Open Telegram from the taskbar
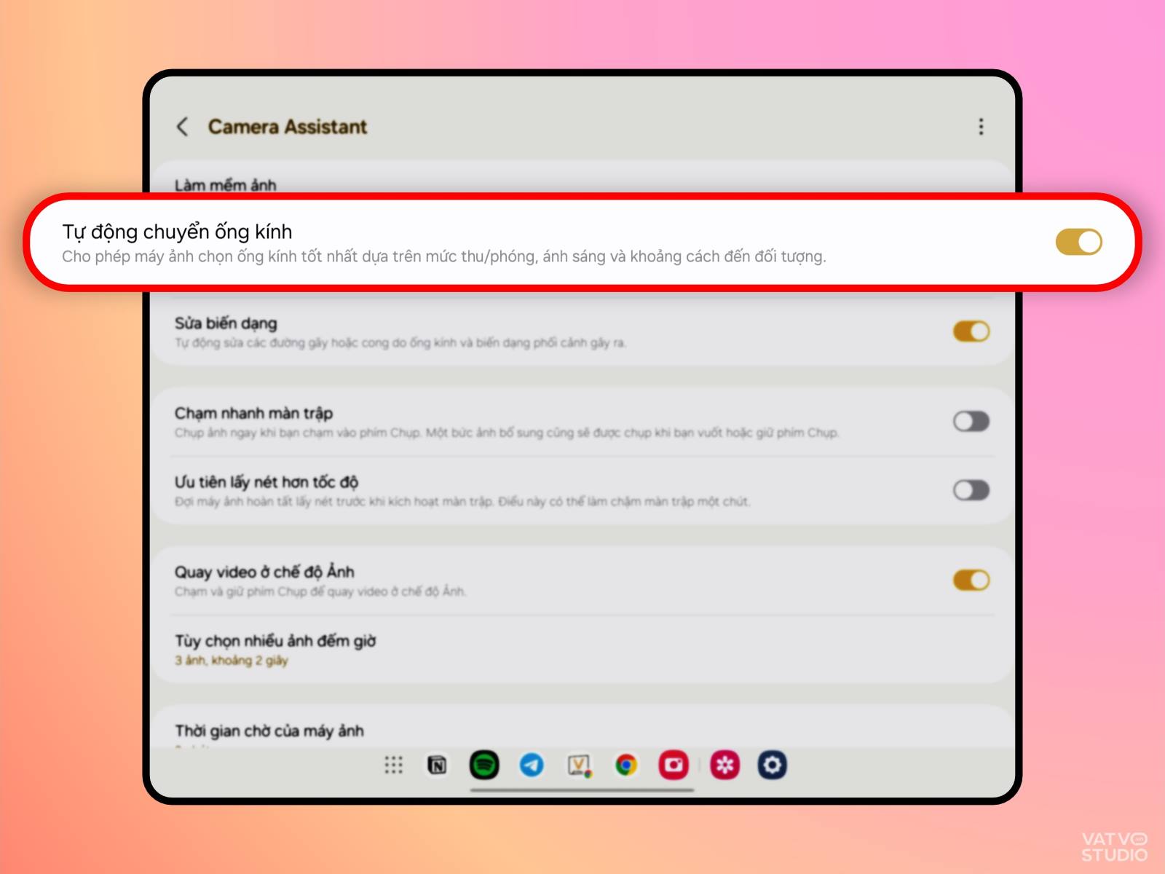The width and height of the screenshot is (1165, 874). pyautogui.click(x=532, y=765)
